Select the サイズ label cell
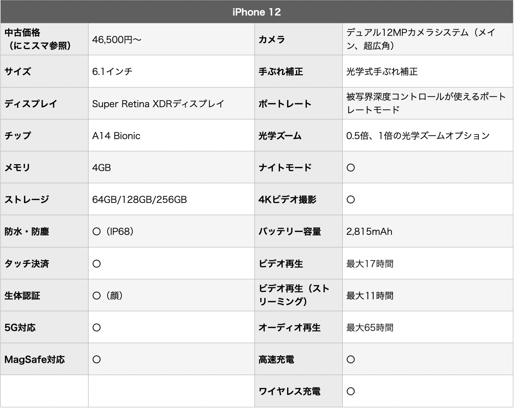The height and width of the screenshot is (408, 514). click(44, 71)
